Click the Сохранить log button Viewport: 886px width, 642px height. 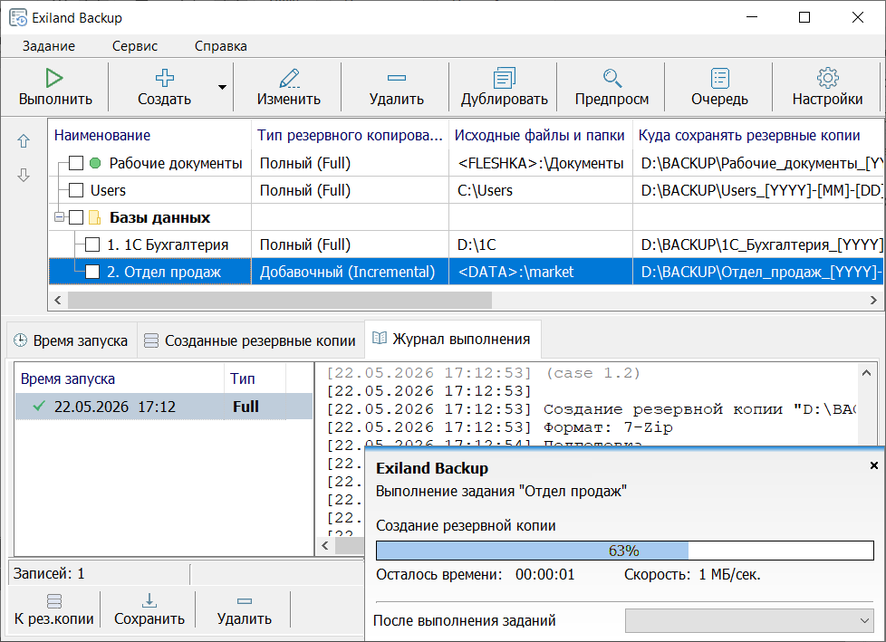click(149, 609)
